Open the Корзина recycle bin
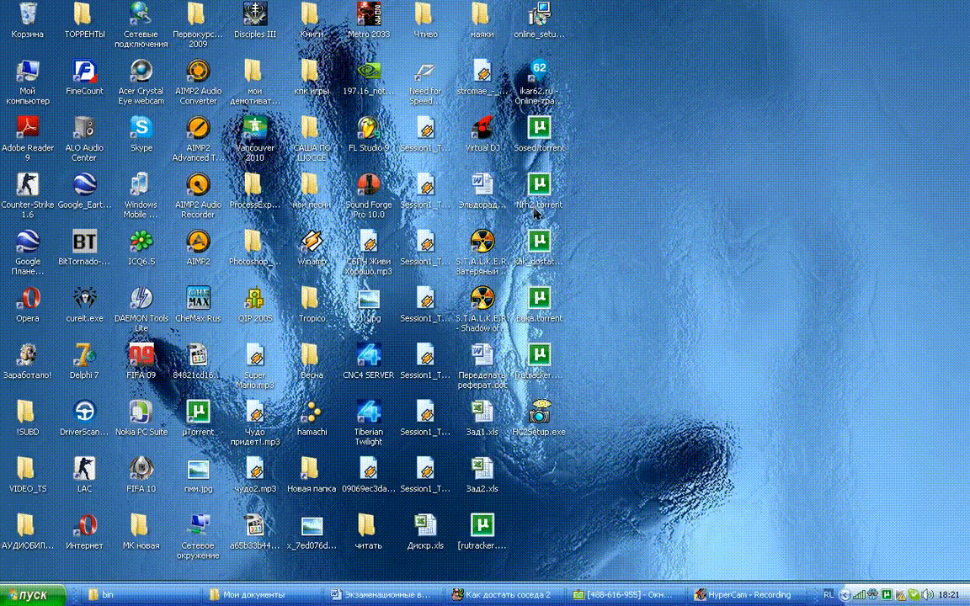Screen dimensions: 970x606 28,15
